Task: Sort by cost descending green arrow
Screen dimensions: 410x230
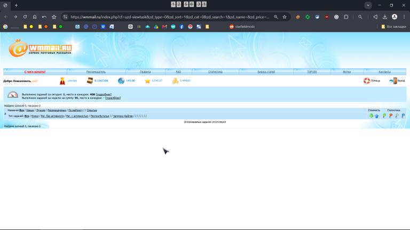Action: [x=371, y=116]
